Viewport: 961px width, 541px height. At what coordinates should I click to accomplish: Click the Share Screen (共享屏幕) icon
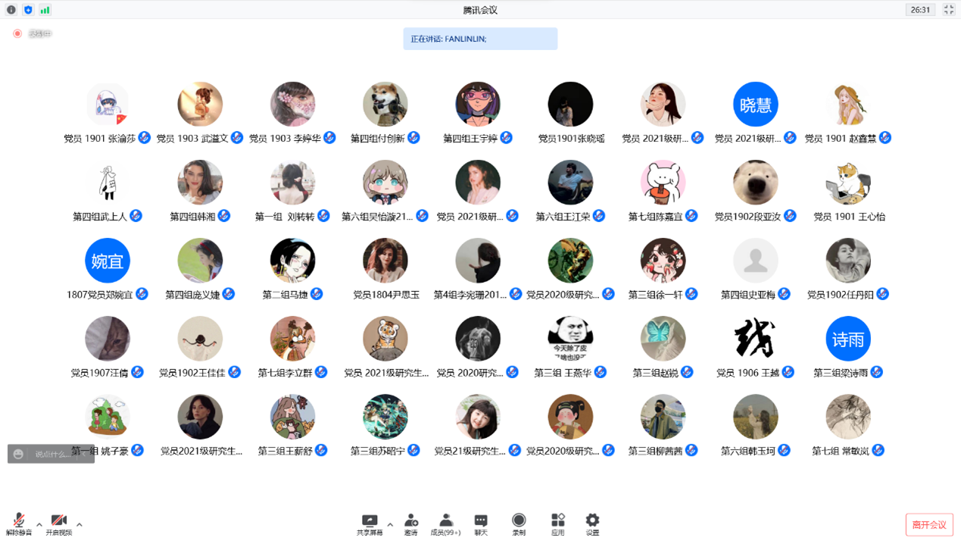369,524
